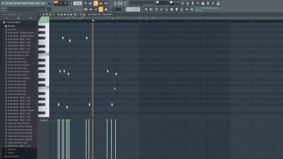Screen dimensions: 283x159
Task: Toggle the metronome button
Action: point(85,3)
